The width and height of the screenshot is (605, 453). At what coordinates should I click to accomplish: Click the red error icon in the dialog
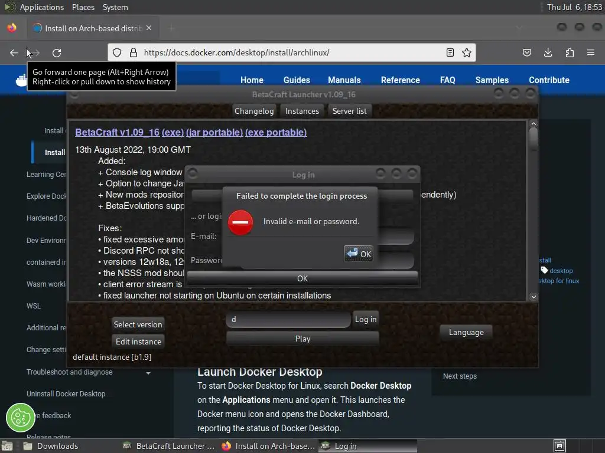click(x=240, y=222)
